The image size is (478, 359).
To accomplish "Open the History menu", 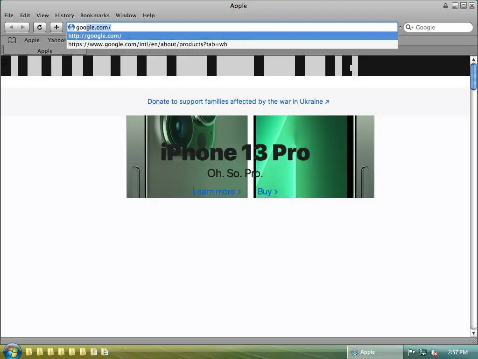I will tap(64, 15).
